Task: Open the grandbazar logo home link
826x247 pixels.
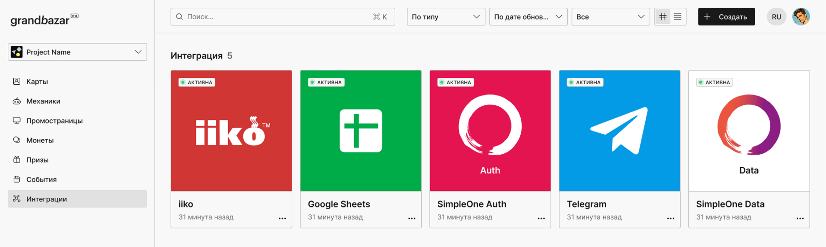Action: [x=44, y=20]
